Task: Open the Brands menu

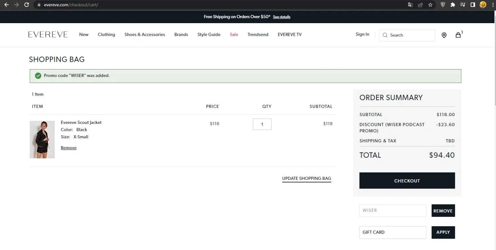Action: [x=181, y=34]
